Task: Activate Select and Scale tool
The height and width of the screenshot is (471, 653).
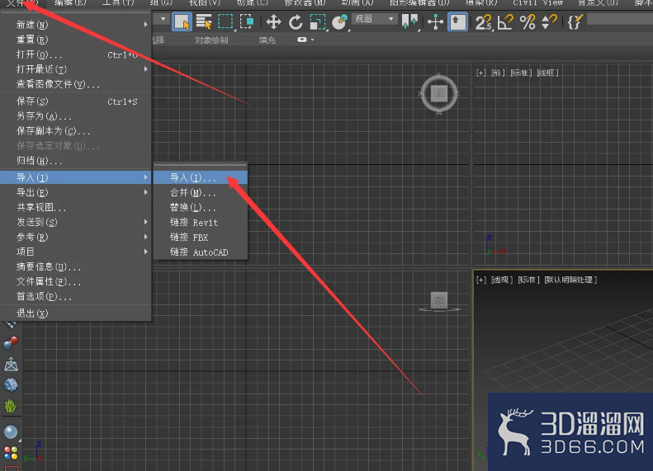Action: pos(318,21)
